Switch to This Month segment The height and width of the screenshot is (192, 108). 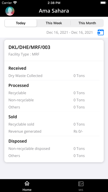point(87,23)
